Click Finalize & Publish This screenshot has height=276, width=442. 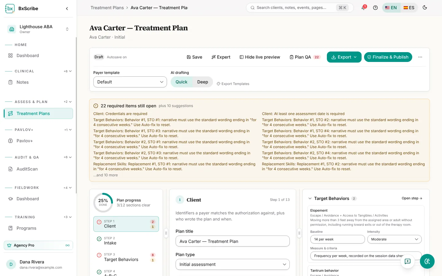pos(388,57)
